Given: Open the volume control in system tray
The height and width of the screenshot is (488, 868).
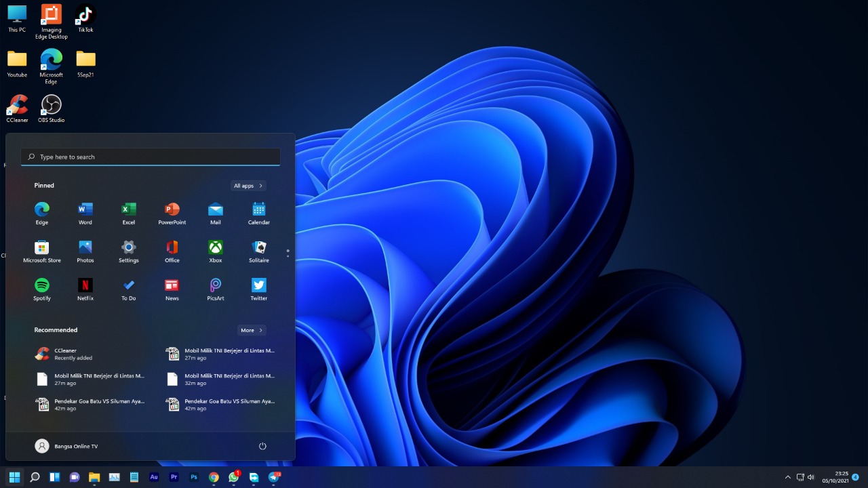Looking at the screenshot, I should (811, 477).
